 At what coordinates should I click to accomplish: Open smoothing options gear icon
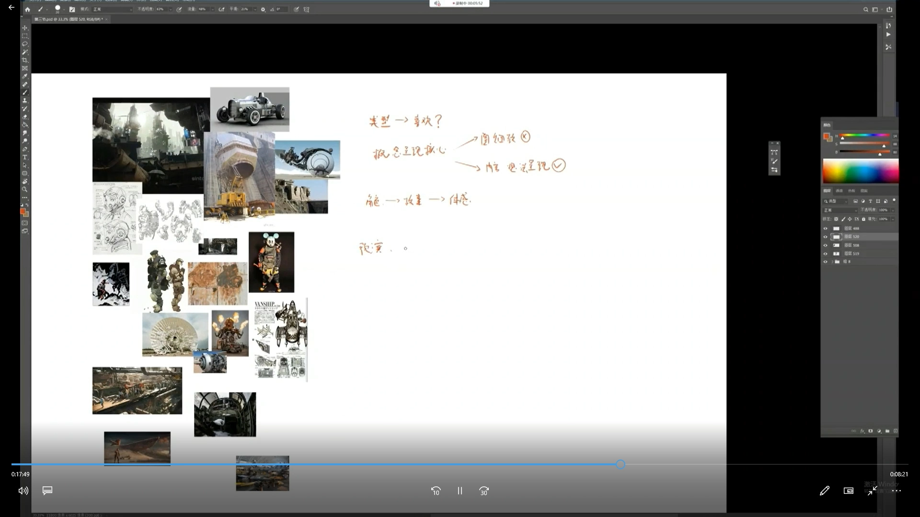[x=263, y=10]
